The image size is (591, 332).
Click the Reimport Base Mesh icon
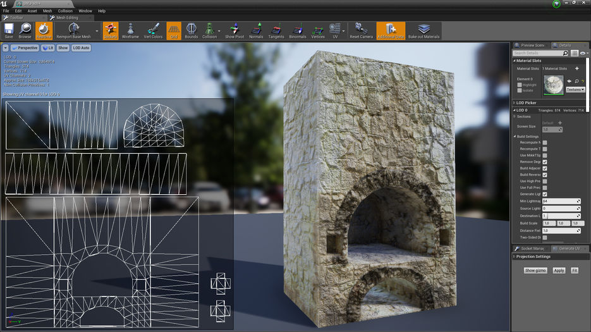73,30
